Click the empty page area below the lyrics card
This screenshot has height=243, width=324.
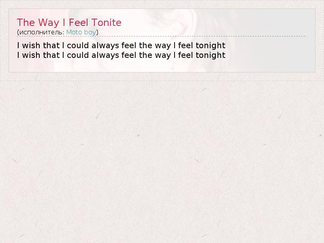(162, 162)
